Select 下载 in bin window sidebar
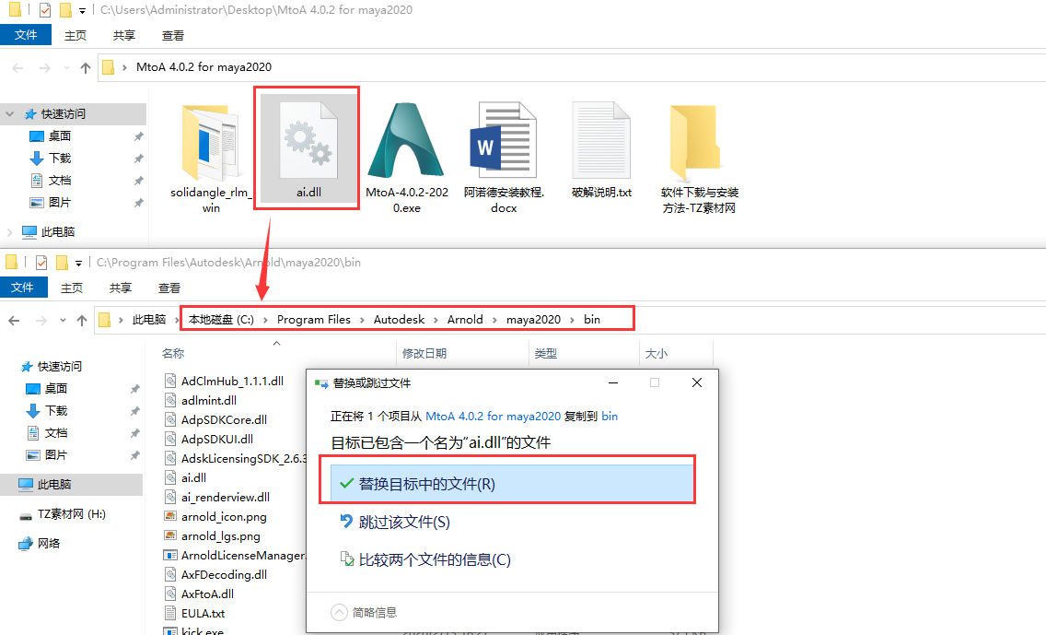Viewport: 1046px width, 635px height. (56, 411)
